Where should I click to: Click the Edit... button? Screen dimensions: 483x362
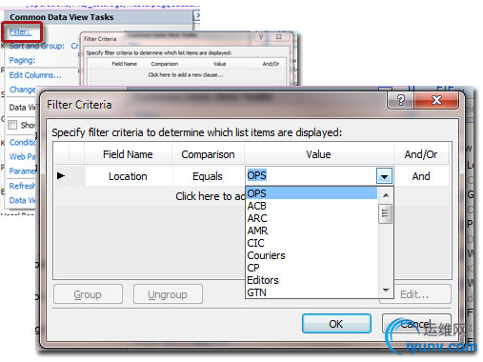tap(415, 294)
